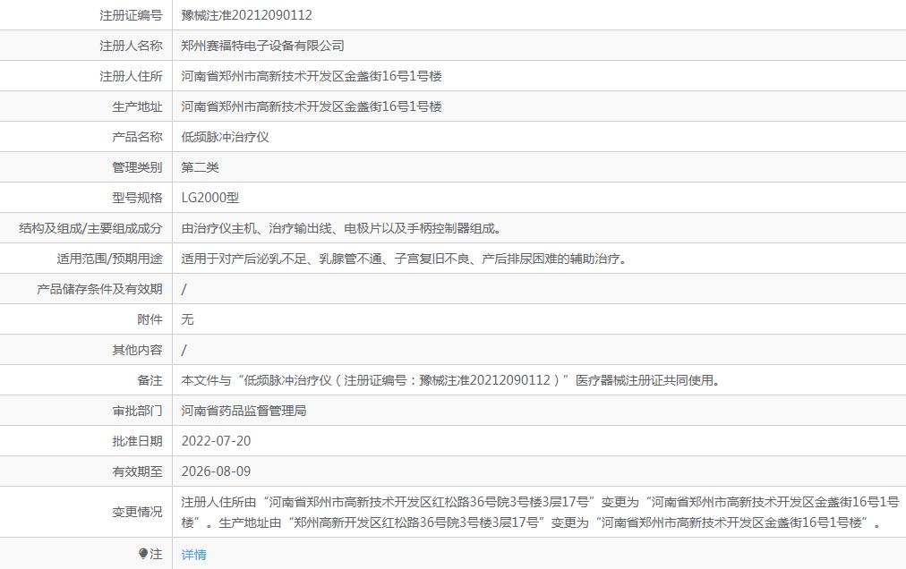Click the 注册人名称 field label

[x=131, y=46]
